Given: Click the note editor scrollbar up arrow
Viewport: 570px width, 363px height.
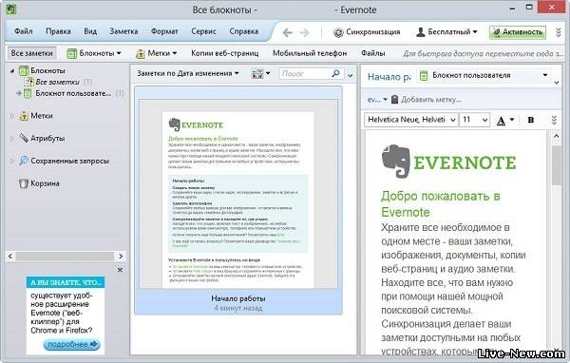Looking at the screenshot, I should pyautogui.click(x=557, y=136).
